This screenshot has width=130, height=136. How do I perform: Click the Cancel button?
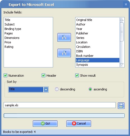click(79, 123)
